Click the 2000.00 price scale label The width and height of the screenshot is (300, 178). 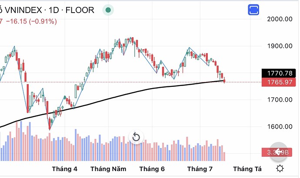point(280,19)
